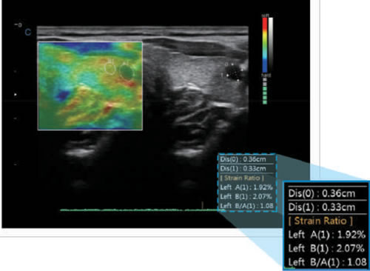This screenshot has width=370, height=271.
Task: Click the blue C label at top left
Action: pos(27,32)
